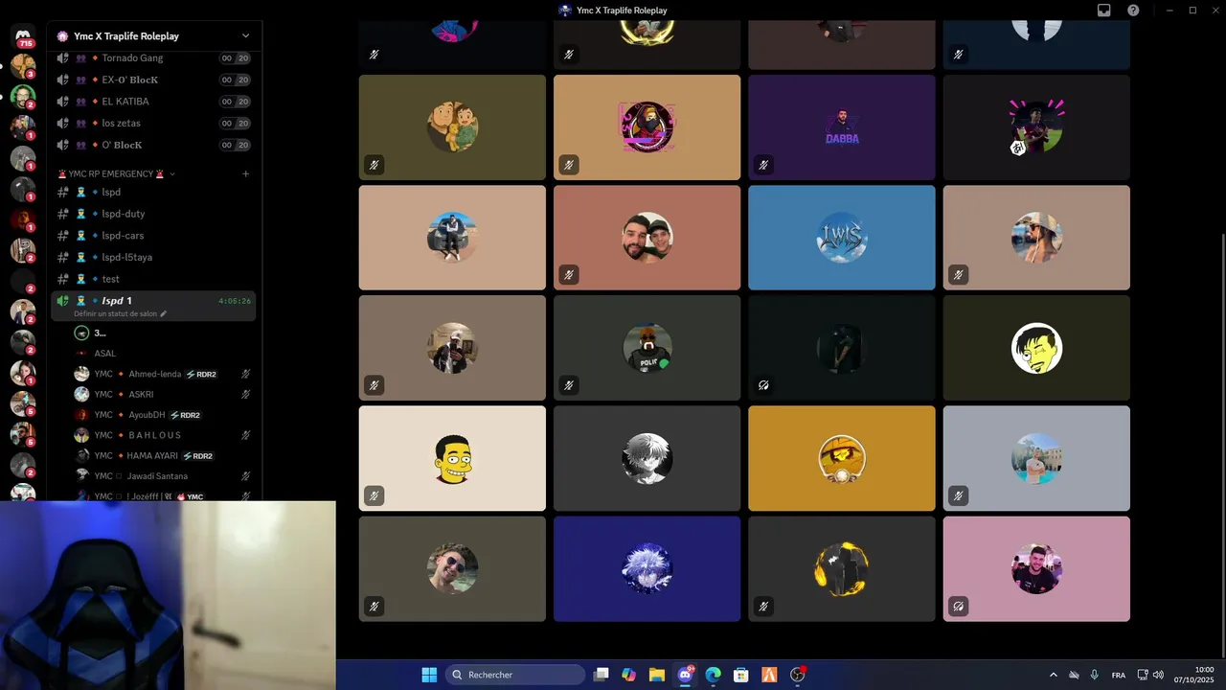This screenshot has height=690, width=1226.
Task: Select user B A H L O U S in voice list
Action: click(163, 435)
